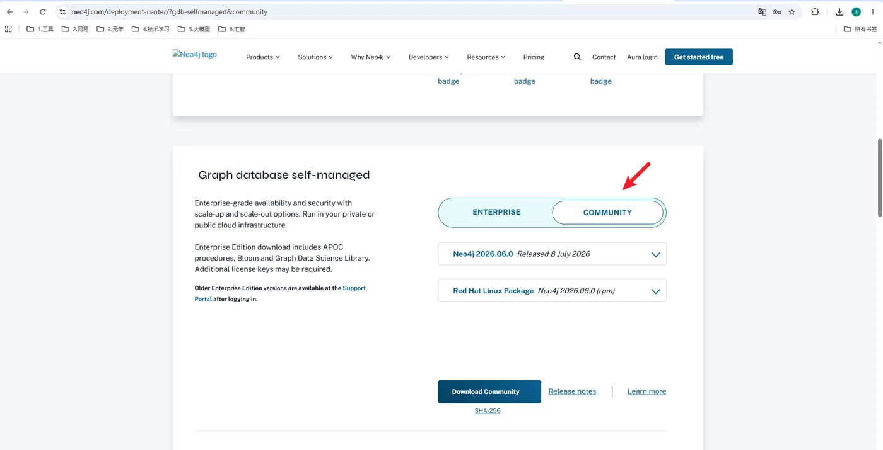This screenshot has width=883, height=450.
Task: Open the site information icon in address bar
Action: (x=62, y=12)
